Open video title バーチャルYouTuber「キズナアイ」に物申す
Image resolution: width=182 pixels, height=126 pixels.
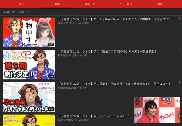click(x=116, y=19)
